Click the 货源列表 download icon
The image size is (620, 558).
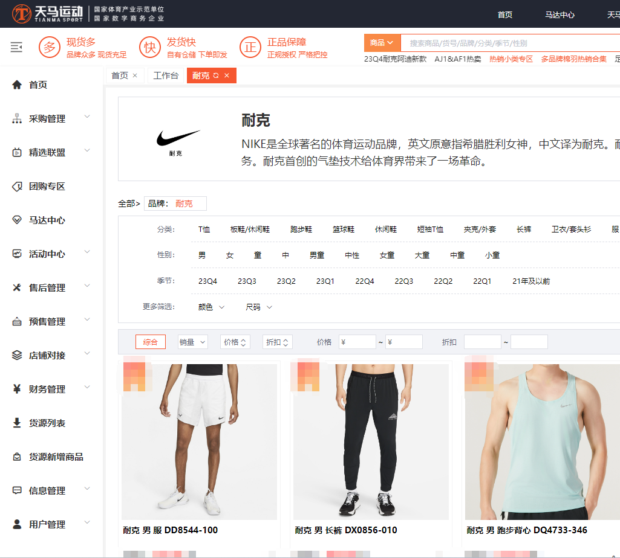click(x=16, y=423)
